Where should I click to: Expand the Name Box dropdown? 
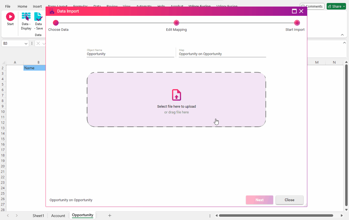26,44
